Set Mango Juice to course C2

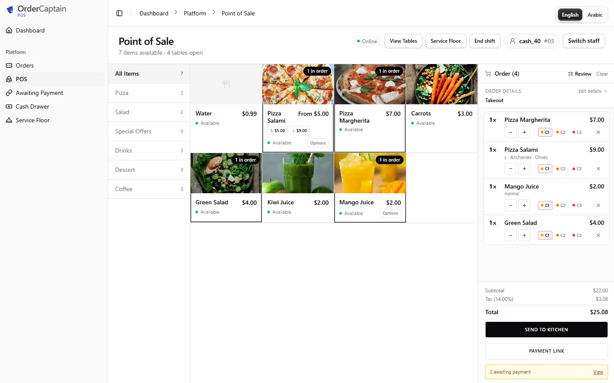(x=561, y=206)
